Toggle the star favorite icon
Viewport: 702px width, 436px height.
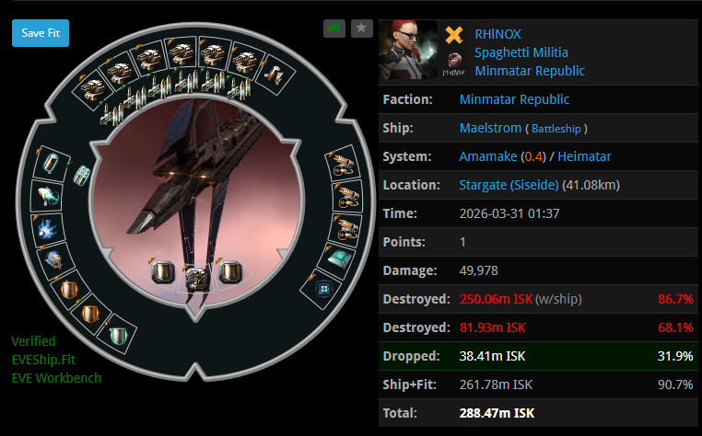362,29
